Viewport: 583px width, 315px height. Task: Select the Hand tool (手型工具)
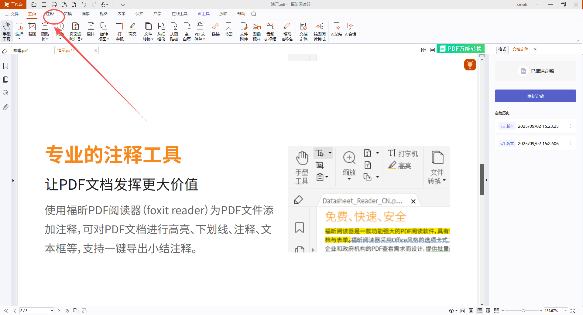pyautogui.click(x=7, y=31)
